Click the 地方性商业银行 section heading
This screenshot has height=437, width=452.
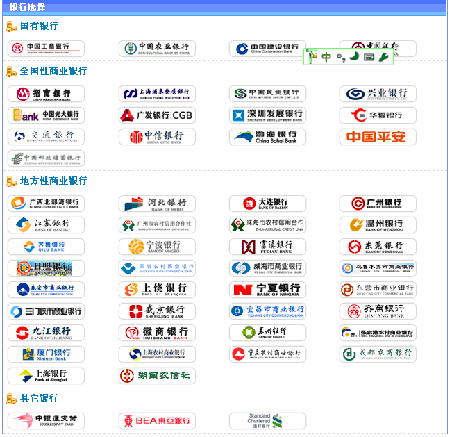click(x=53, y=181)
